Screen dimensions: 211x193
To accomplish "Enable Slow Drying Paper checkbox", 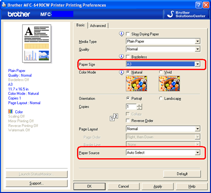I will 128,34.
